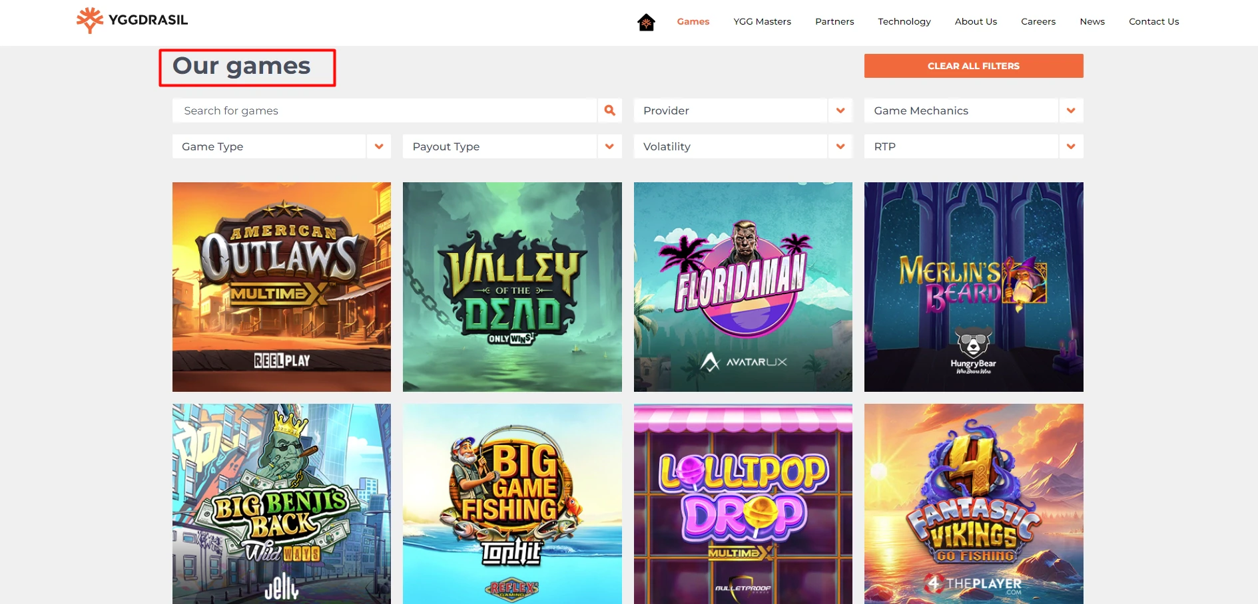1258x604 pixels.
Task: Follow the Contact Us link
Action: coord(1153,21)
